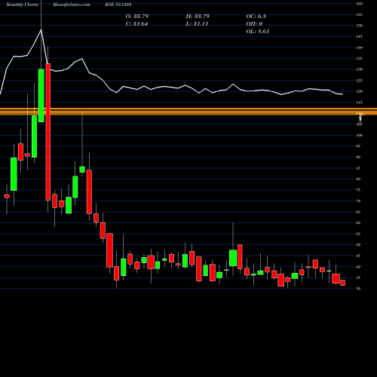This screenshot has width=377, height=377.
Task: Click the OL: 8.61 reading
Action: click(258, 32)
